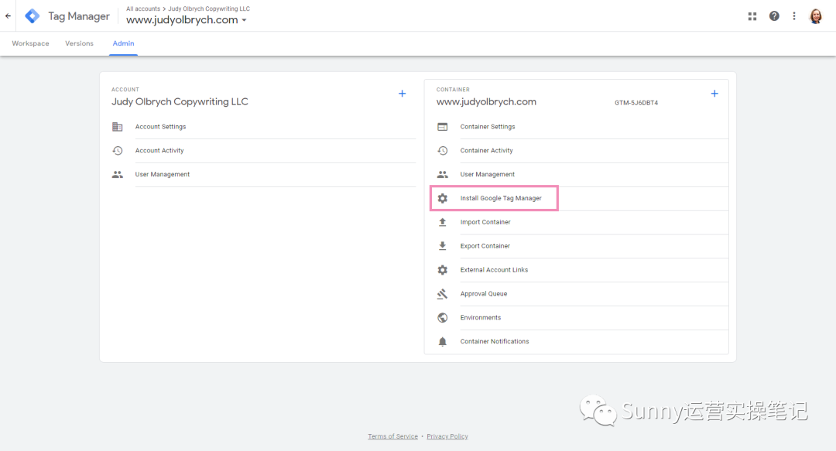Click the gear icon for Install Google Tag Manager
The image size is (836, 451).
(443, 199)
